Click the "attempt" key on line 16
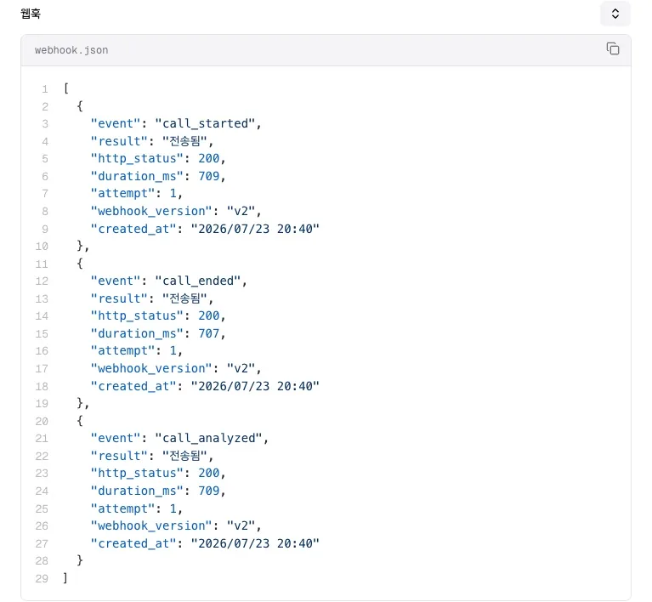This screenshot has height=602, width=652. point(122,350)
